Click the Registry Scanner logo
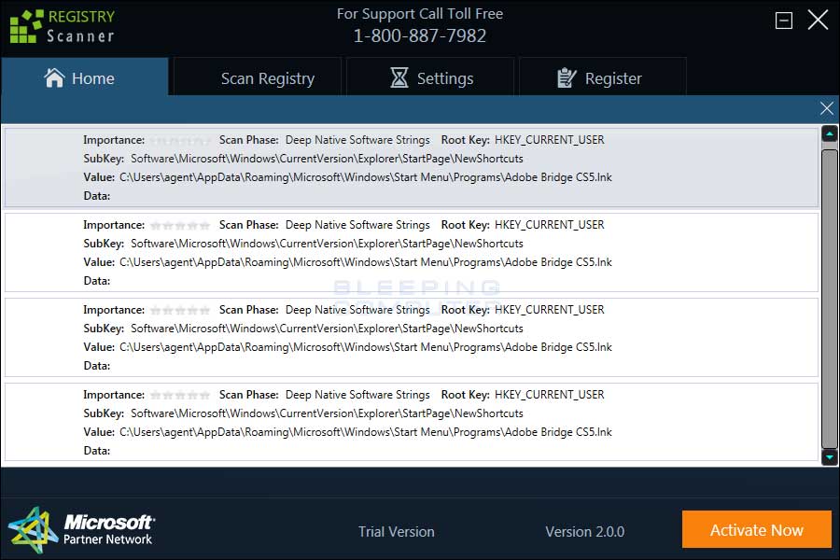The width and height of the screenshot is (840, 560). click(63, 26)
